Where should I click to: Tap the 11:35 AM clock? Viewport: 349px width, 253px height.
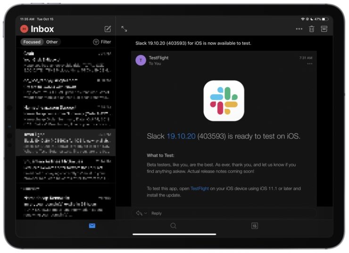click(x=27, y=19)
